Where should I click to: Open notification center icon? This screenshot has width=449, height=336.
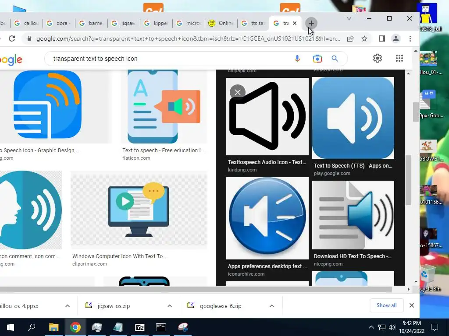click(x=435, y=327)
